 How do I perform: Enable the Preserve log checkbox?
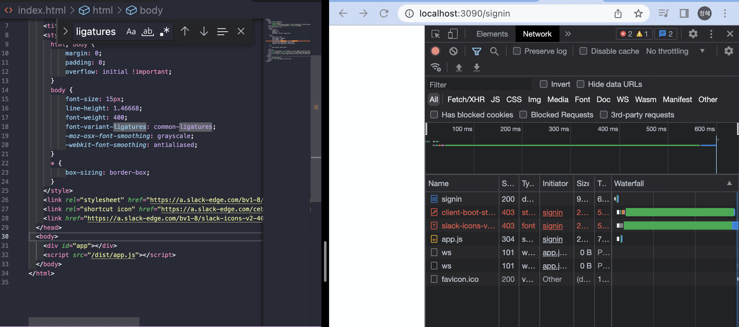coord(517,51)
